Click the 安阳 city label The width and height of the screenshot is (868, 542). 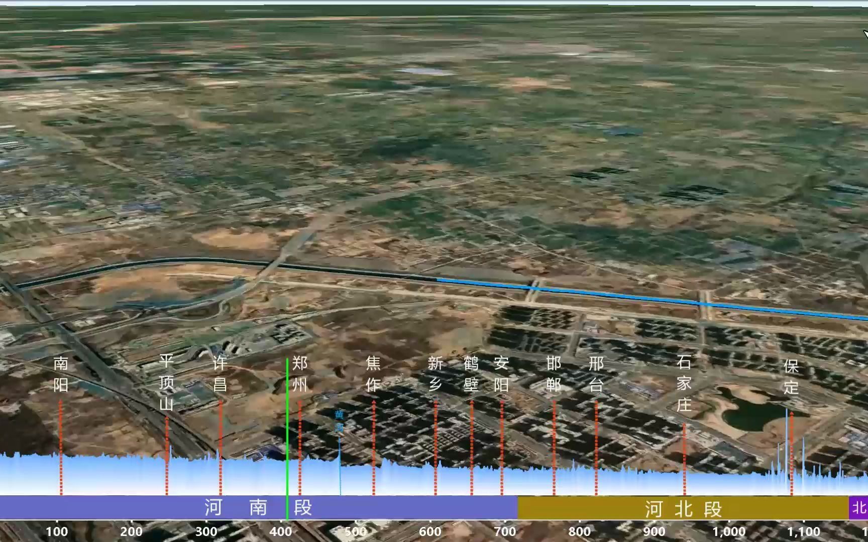[x=501, y=374]
